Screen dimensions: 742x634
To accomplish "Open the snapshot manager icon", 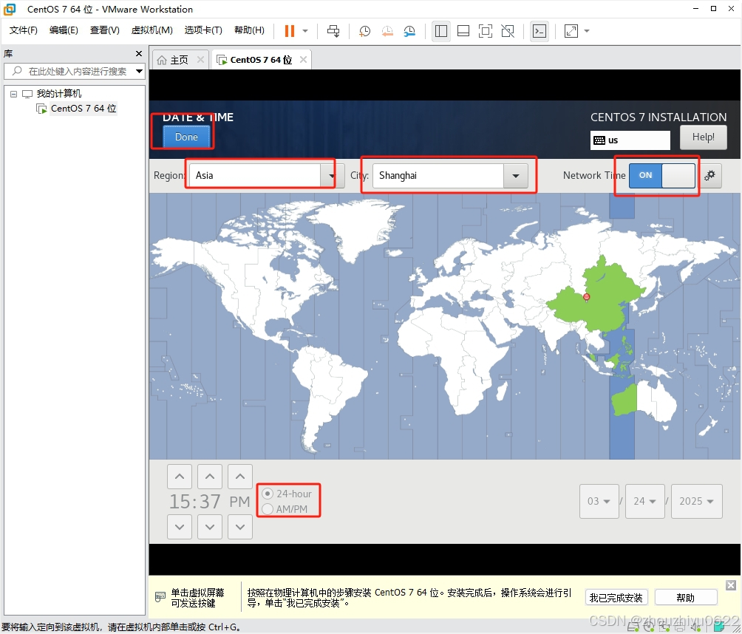I will click(409, 31).
